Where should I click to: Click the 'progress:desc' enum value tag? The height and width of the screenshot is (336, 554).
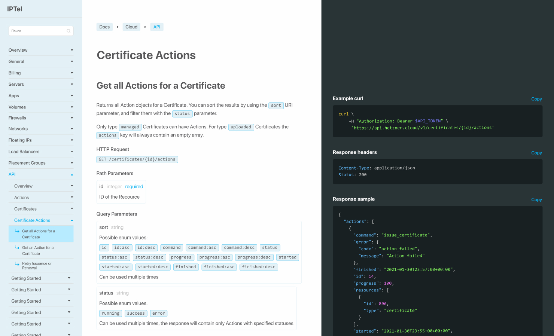254,257
